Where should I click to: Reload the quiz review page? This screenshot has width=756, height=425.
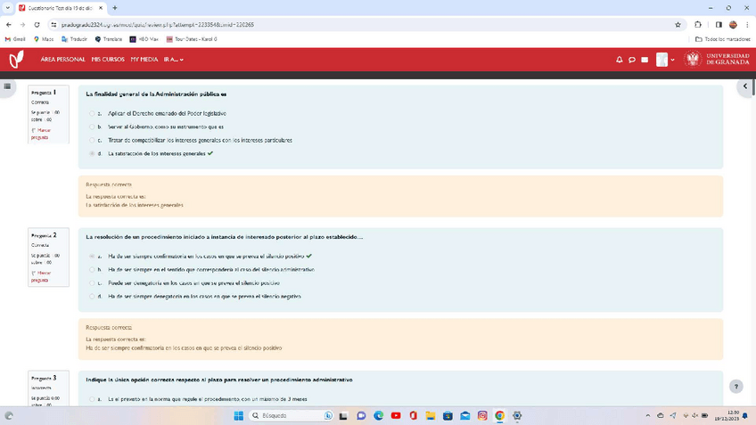(37, 25)
